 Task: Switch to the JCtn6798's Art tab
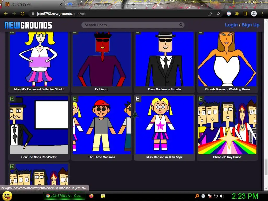33,4
